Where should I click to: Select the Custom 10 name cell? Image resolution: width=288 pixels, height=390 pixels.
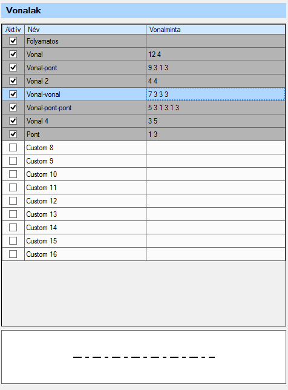pos(85,174)
